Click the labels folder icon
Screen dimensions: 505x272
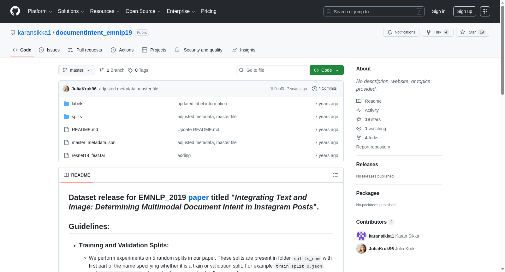pyautogui.click(x=66, y=104)
